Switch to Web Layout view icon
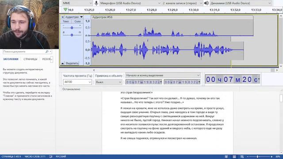The width and height of the screenshot is (283, 159). [242, 156]
